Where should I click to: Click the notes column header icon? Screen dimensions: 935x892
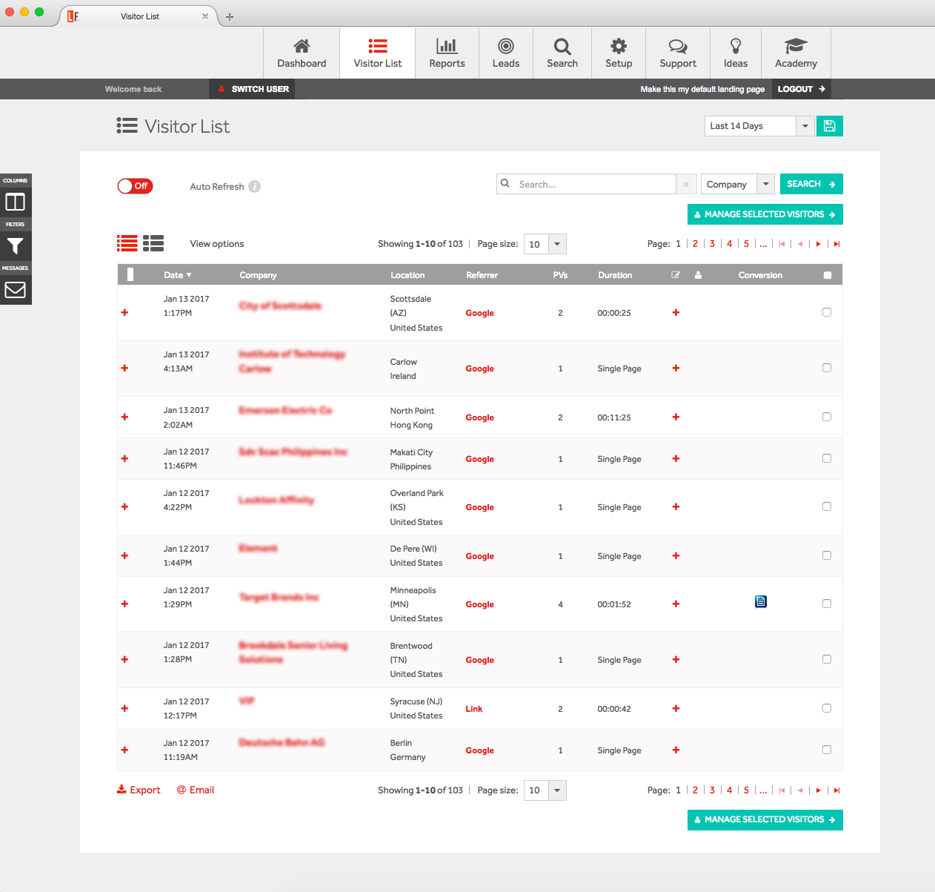pos(676,275)
